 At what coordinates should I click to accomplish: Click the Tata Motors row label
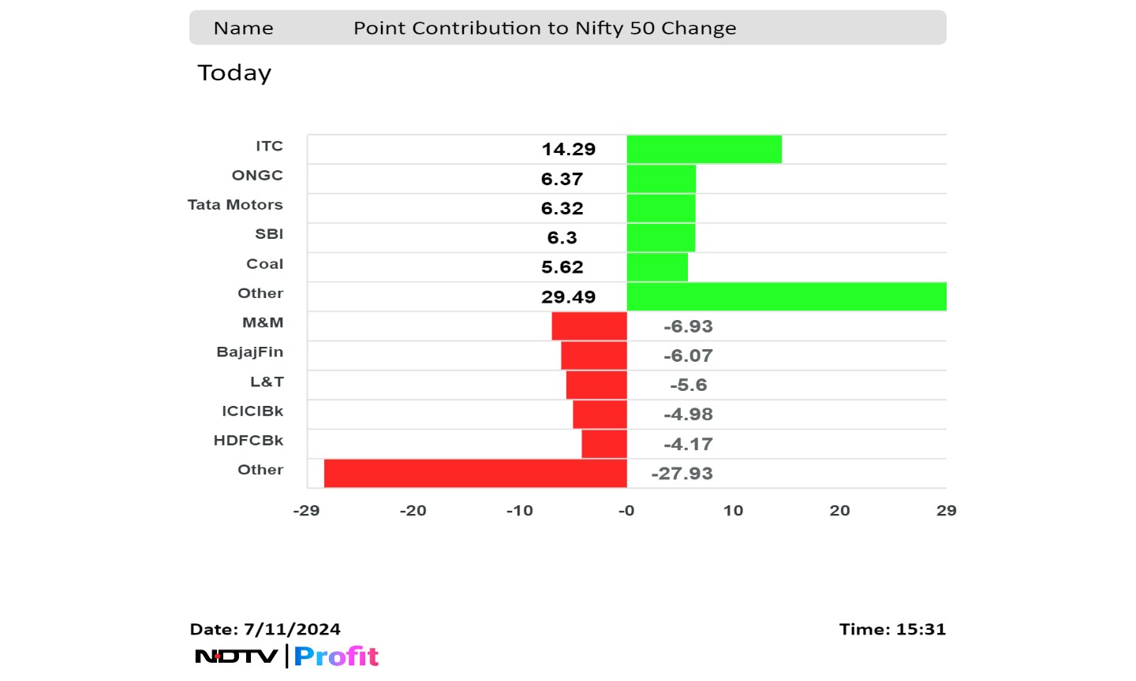(235, 205)
